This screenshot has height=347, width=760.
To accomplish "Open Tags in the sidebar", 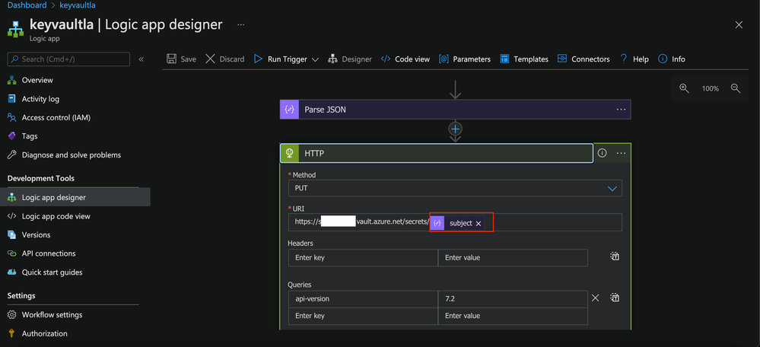I will click(30, 136).
